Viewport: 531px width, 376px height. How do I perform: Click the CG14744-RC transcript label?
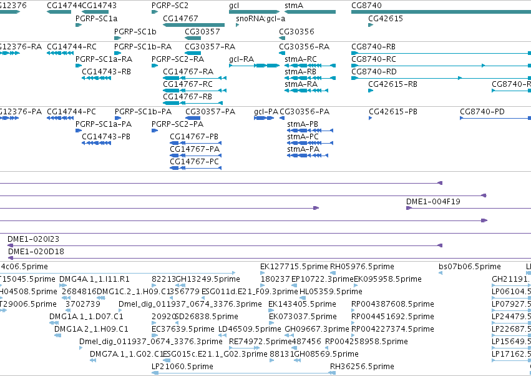coord(72,46)
